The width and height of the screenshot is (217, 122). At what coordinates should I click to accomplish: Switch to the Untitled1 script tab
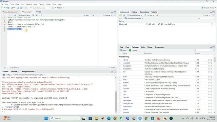tap(28, 12)
